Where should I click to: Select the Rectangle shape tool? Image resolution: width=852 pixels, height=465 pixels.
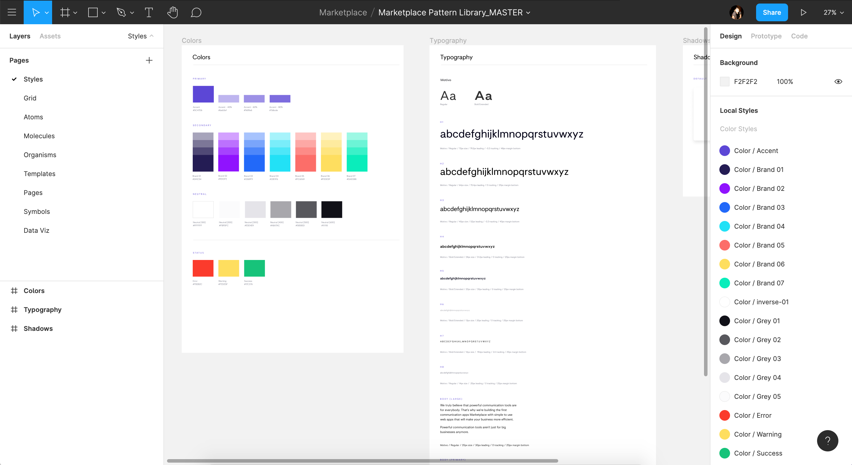point(93,12)
